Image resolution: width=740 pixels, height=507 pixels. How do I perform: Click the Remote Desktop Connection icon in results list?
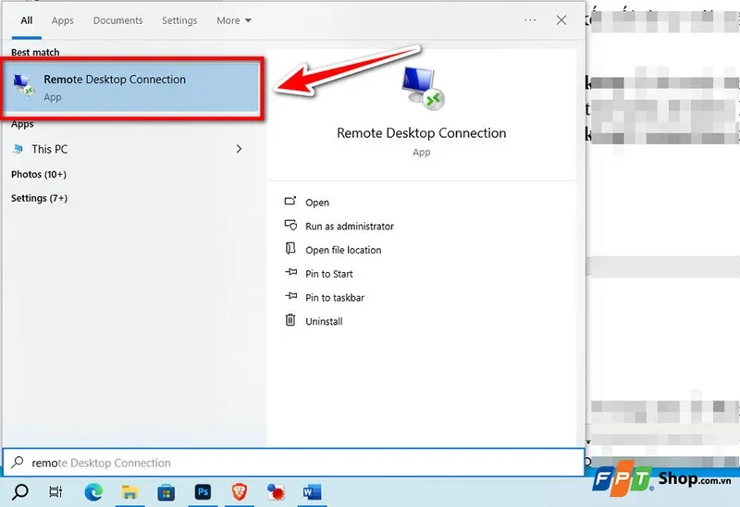click(24, 85)
